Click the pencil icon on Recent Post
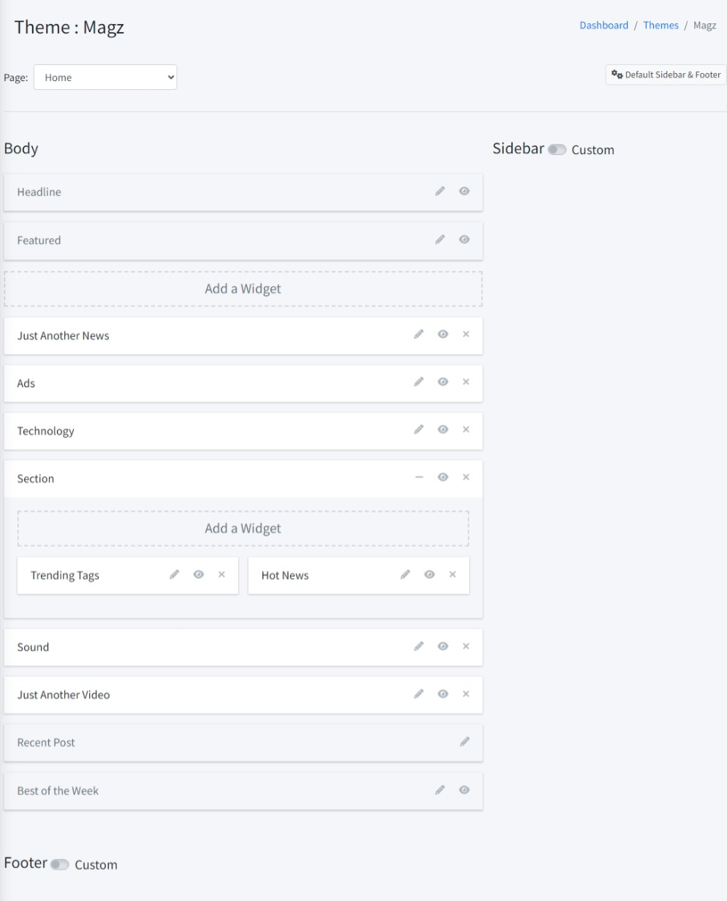 tap(464, 742)
